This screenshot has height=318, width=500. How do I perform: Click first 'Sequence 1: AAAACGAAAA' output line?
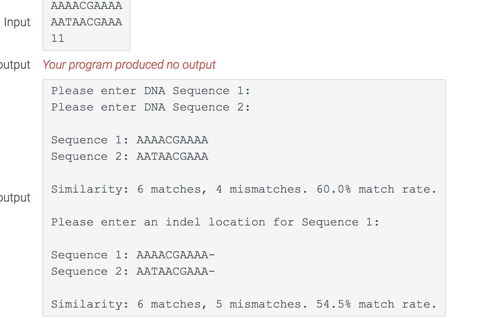(x=129, y=140)
